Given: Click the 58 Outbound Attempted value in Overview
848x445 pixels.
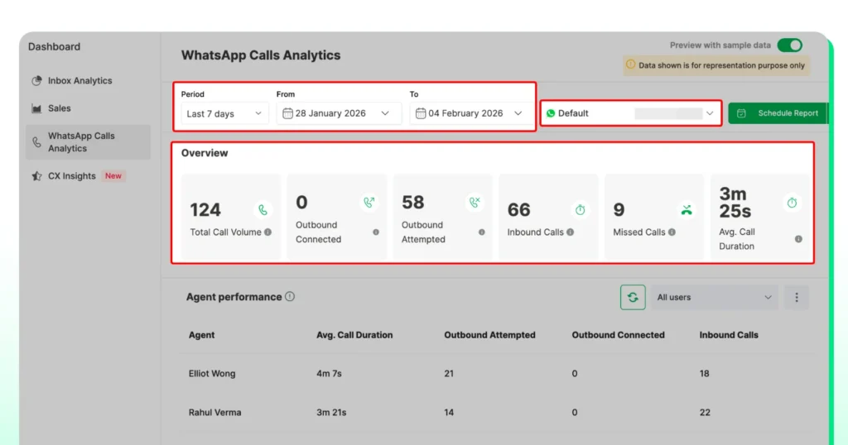Looking at the screenshot, I should coord(413,203).
